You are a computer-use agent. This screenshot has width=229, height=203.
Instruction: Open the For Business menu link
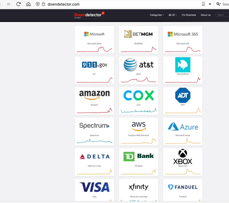[189, 15]
